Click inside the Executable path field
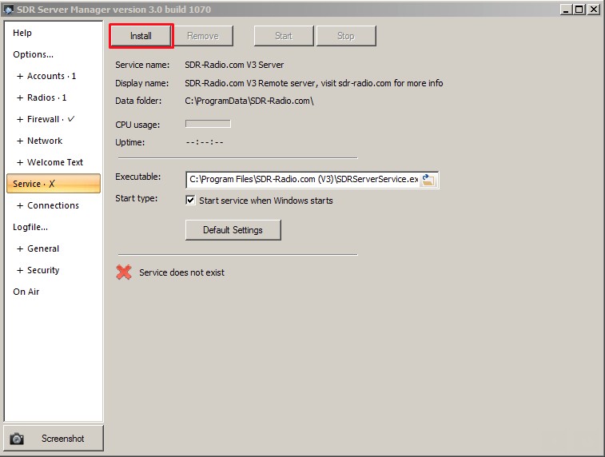Image resolution: width=605 pixels, height=457 pixels. [x=303, y=179]
